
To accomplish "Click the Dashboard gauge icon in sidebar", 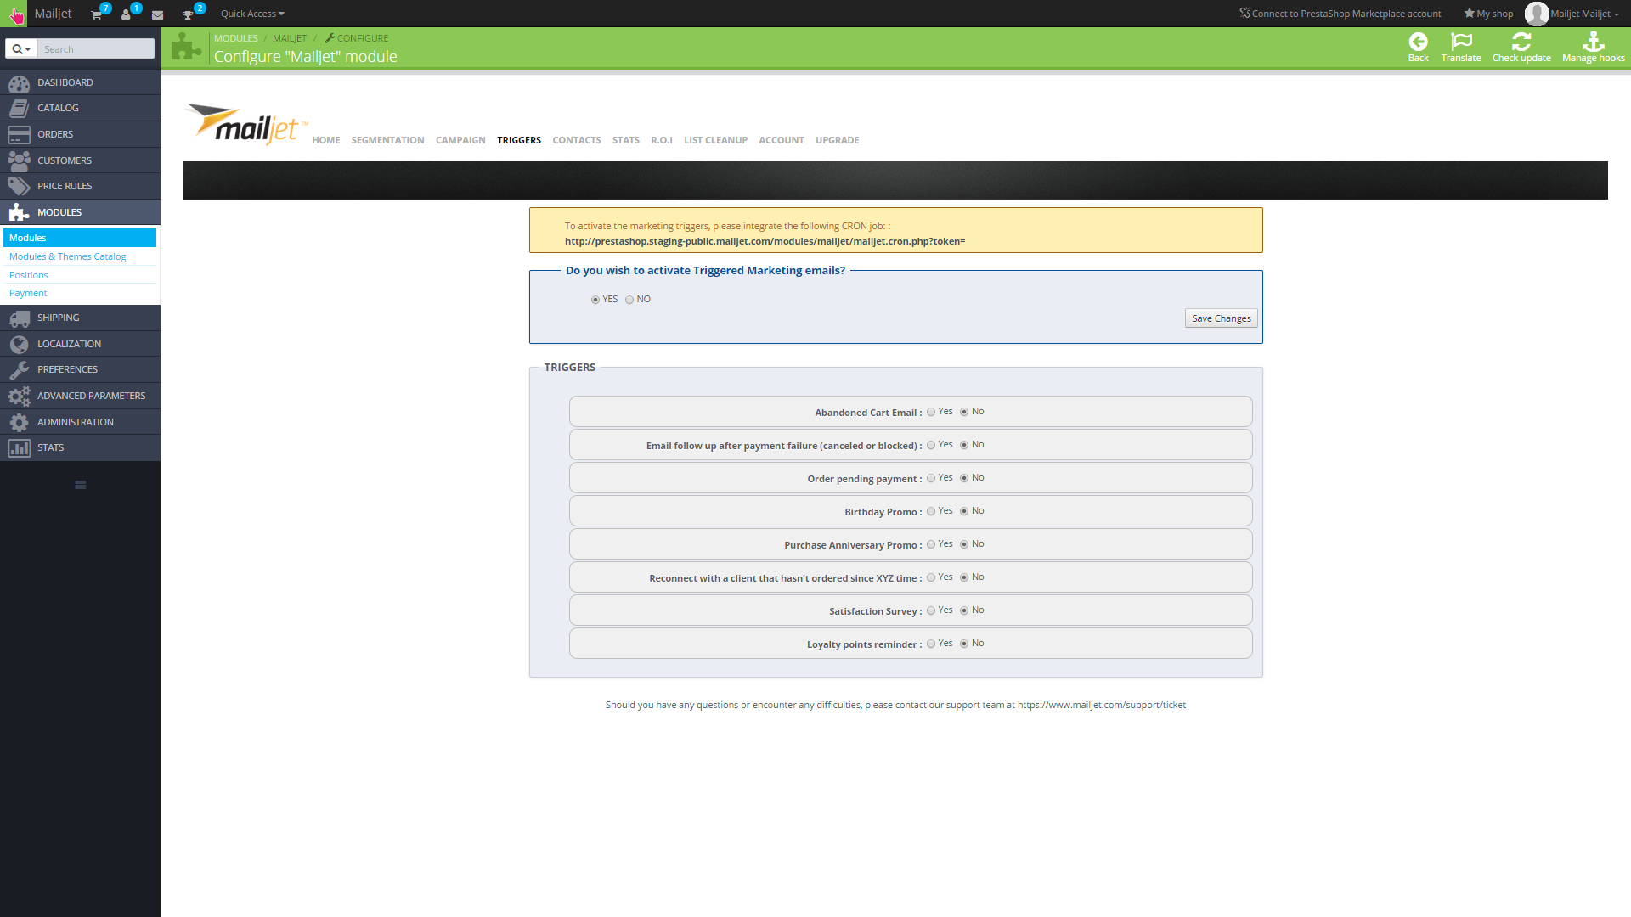I will pos(19,82).
